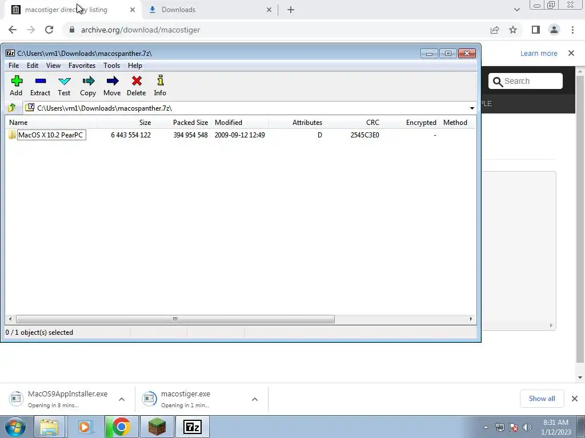Screen dimensions: 585x438
Task: Dismiss the Learn more banner
Action: tap(571, 53)
